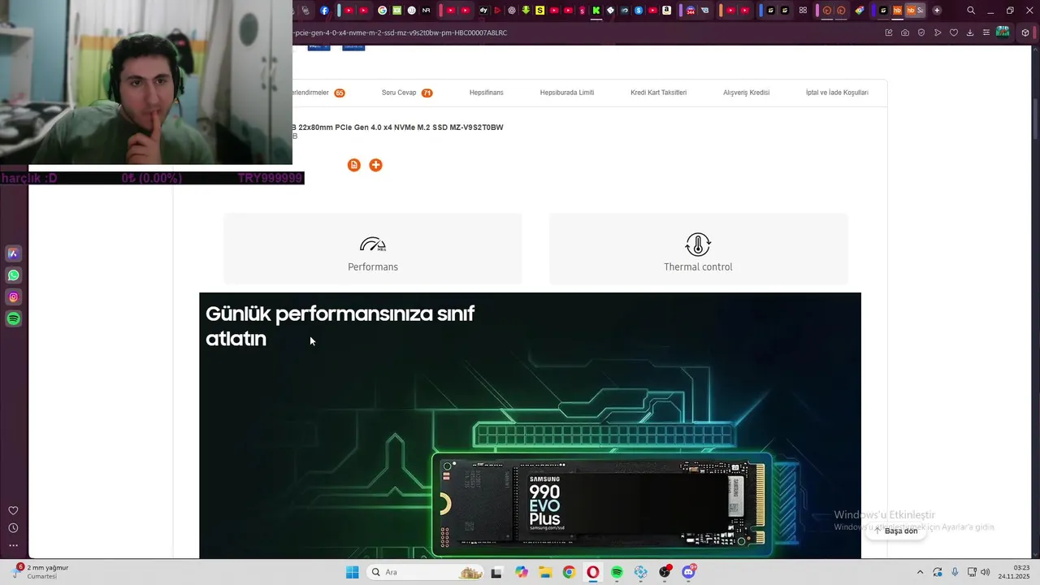This screenshot has width=1040, height=585.
Task: Open the downloads icon in toolbar
Action: (970, 32)
